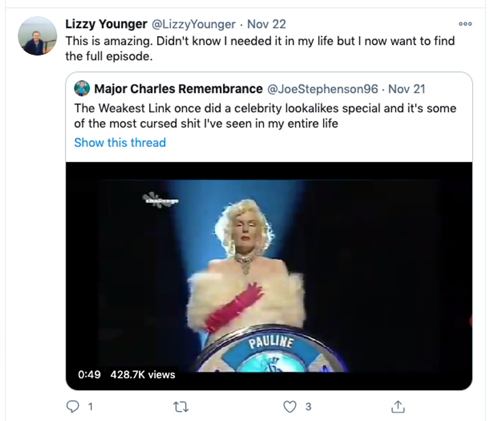
Task: Open the Nov 22 tweet timestamp
Action: pyautogui.click(x=266, y=24)
